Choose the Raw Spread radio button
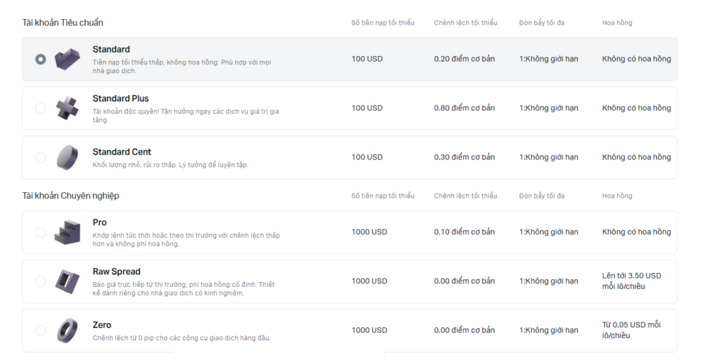The height and width of the screenshot is (360, 702). point(40,281)
